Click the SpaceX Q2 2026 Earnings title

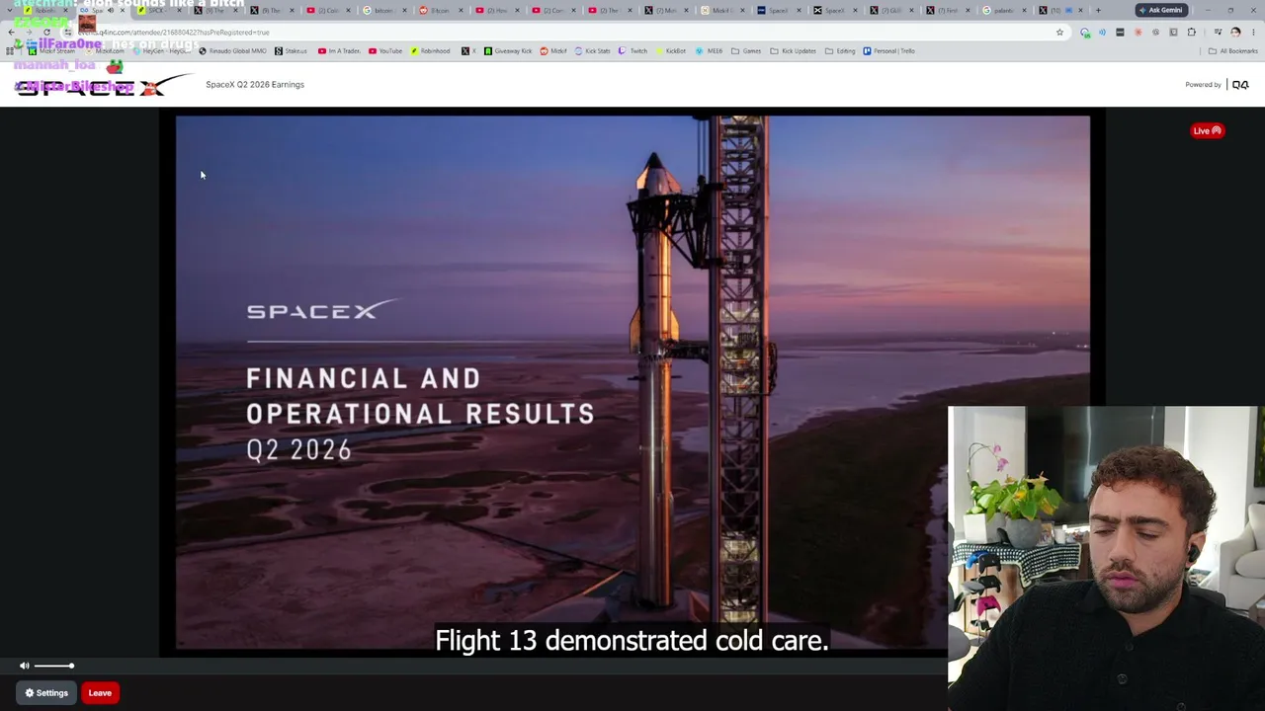click(x=255, y=85)
